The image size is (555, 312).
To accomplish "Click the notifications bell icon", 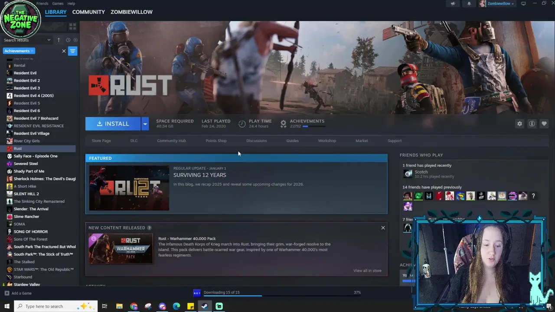I will click(469, 4).
